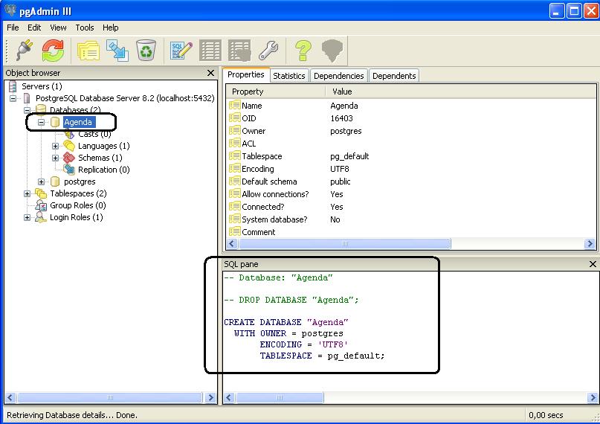Click Properties list scroll right arrow
This screenshot has height=424, width=600.
pyautogui.click(x=590, y=243)
